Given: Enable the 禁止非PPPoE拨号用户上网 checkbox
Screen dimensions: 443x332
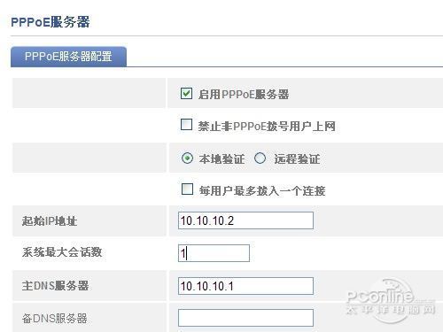Looking at the screenshot, I should 186,125.
